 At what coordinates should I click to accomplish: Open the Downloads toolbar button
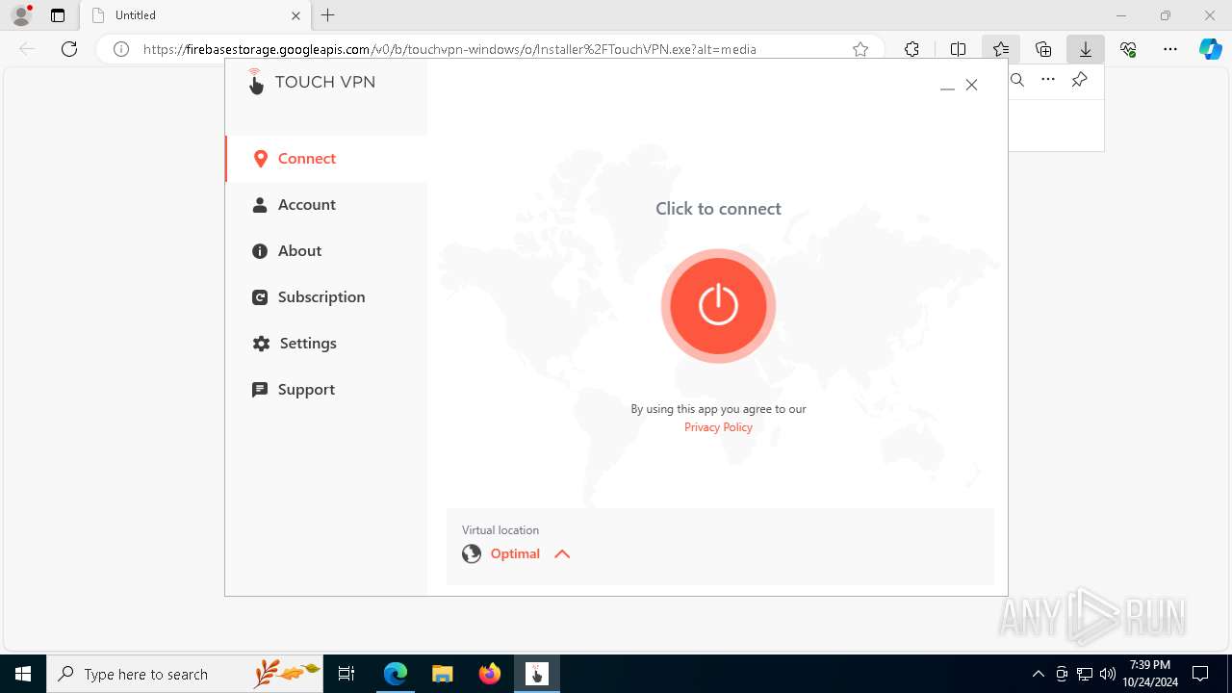click(1086, 49)
